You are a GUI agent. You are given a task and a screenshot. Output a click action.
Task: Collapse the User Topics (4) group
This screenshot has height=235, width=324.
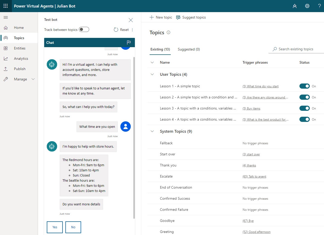pos(152,74)
